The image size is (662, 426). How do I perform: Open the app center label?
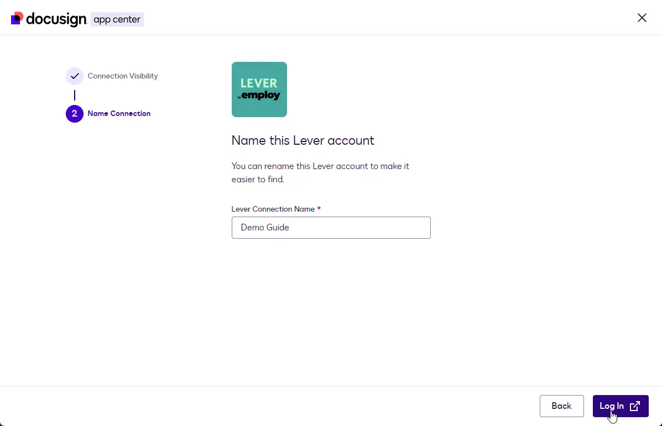pyautogui.click(x=117, y=19)
